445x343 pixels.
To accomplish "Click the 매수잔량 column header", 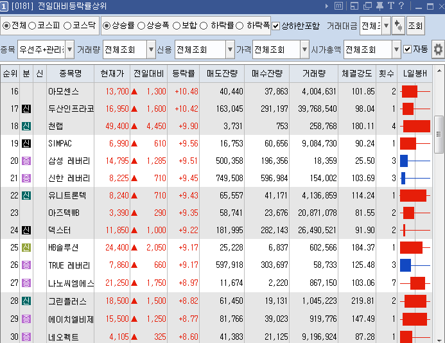I will click(267, 74).
